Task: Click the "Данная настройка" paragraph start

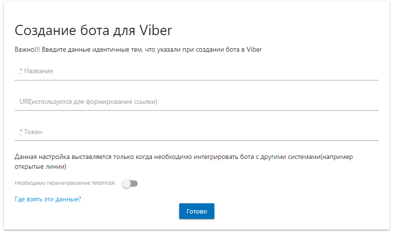Action: [x=42, y=157]
